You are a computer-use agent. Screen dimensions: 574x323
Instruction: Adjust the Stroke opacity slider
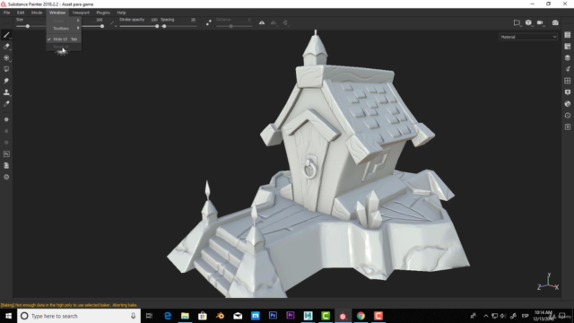pos(139,26)
